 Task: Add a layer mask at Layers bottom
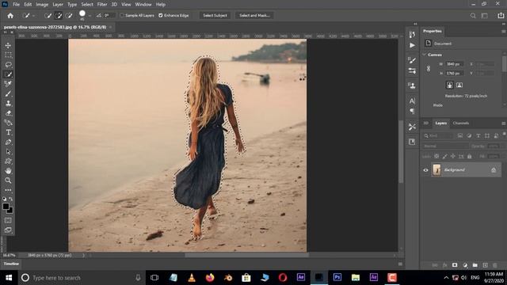coord(455,265)
